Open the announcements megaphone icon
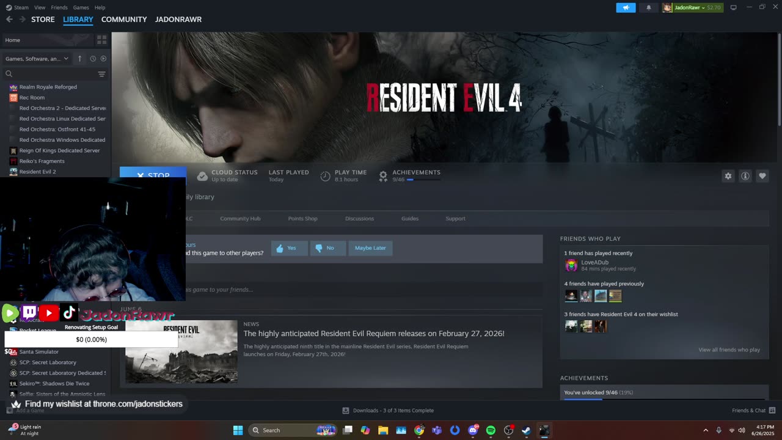Image resolution: width=782 pixels, height=440 pixels. click(626, 7)
